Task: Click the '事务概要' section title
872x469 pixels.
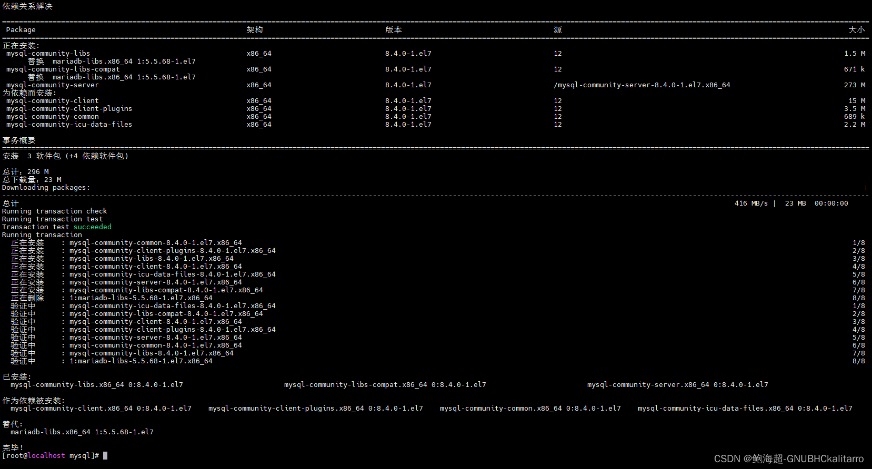Action: 19,140
